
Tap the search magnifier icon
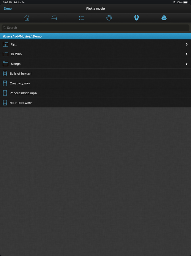[4, 28]
